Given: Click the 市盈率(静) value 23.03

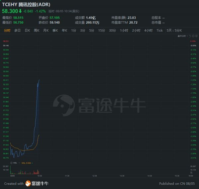Looking at the screenshot, I should tap(132, 18).
